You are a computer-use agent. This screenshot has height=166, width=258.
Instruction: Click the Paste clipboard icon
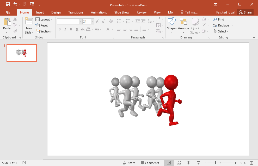[7, 22]
